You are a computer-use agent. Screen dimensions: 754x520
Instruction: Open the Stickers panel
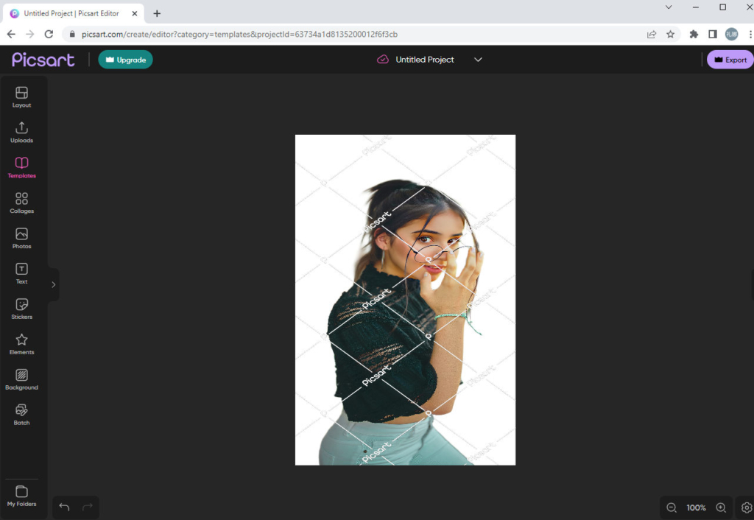click(x=21, y=309)
